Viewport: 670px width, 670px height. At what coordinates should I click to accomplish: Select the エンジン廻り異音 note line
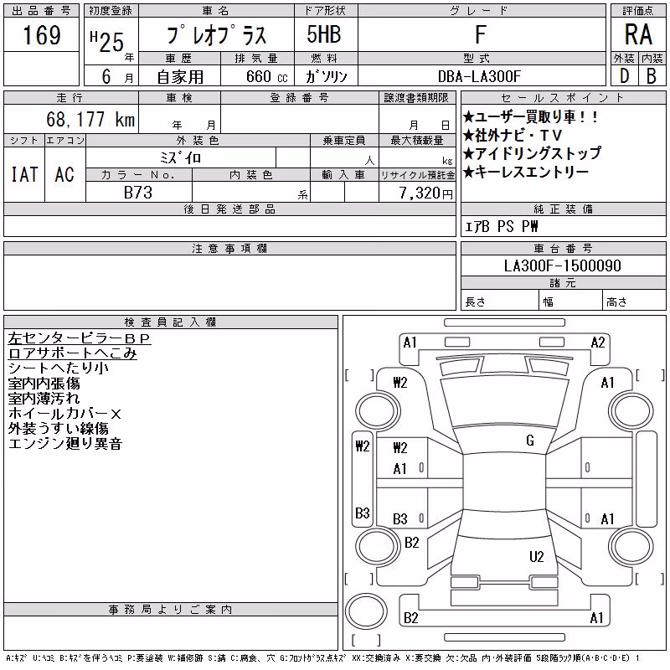pyautogui.click(x=65, y=444)
